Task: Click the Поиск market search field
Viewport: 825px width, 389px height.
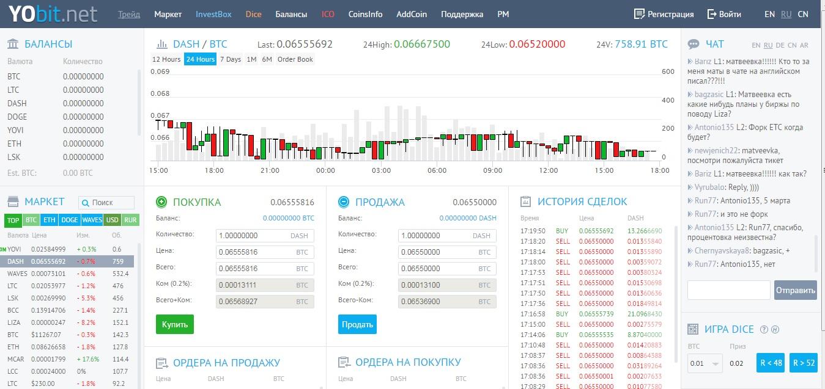Action: (x=106, y=202)
